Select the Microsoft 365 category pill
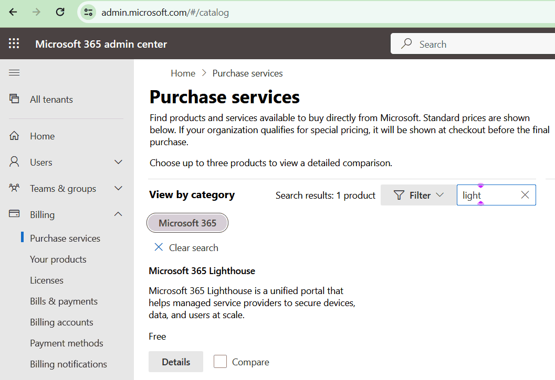The image size is (555, 380). coord(187,223)
